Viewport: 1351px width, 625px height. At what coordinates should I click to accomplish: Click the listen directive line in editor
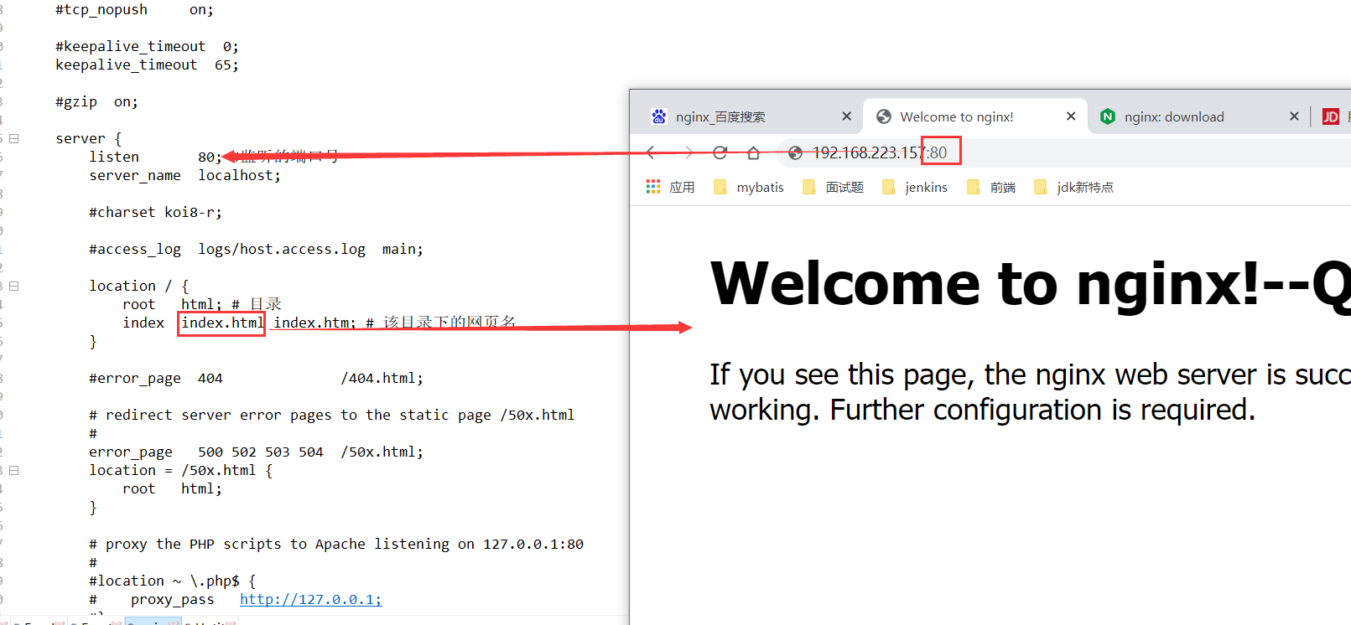[x=155, y=157]
